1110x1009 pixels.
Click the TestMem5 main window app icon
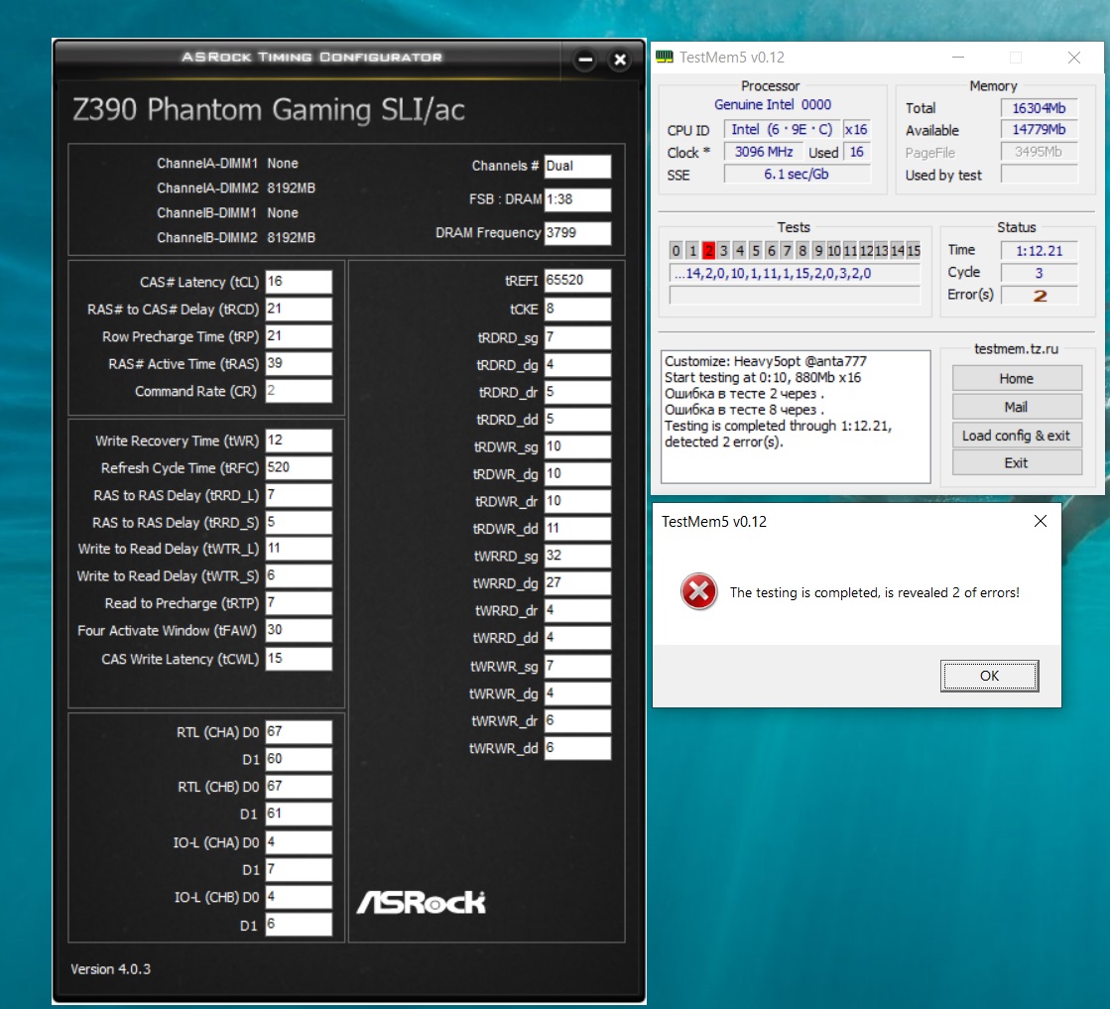pos(665,58)
